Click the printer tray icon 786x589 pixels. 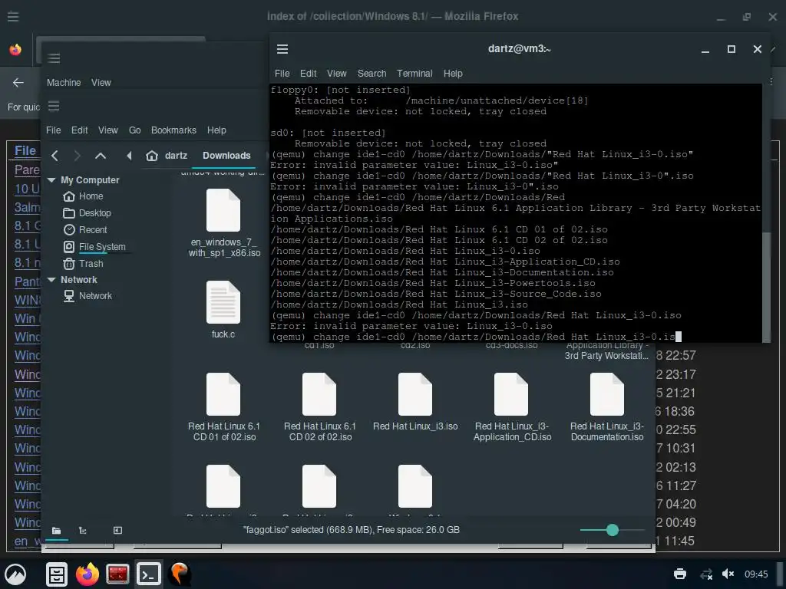coord(680,574)
